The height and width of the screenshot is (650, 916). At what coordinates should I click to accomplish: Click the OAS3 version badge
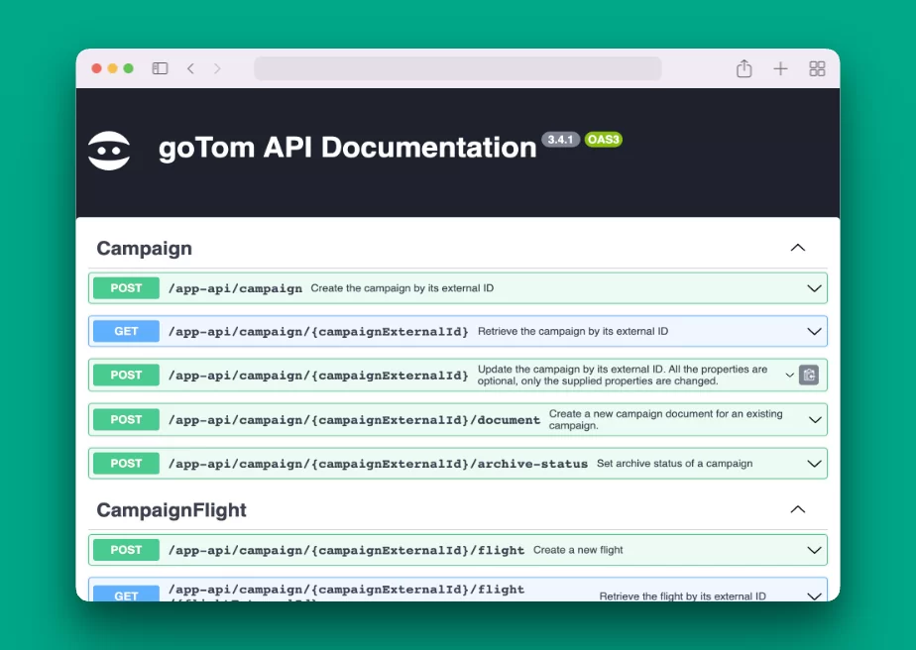tap(603, 140)
